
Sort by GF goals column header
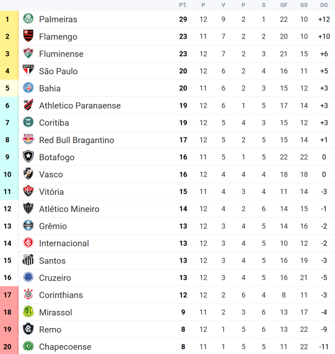tap(284, 5)
